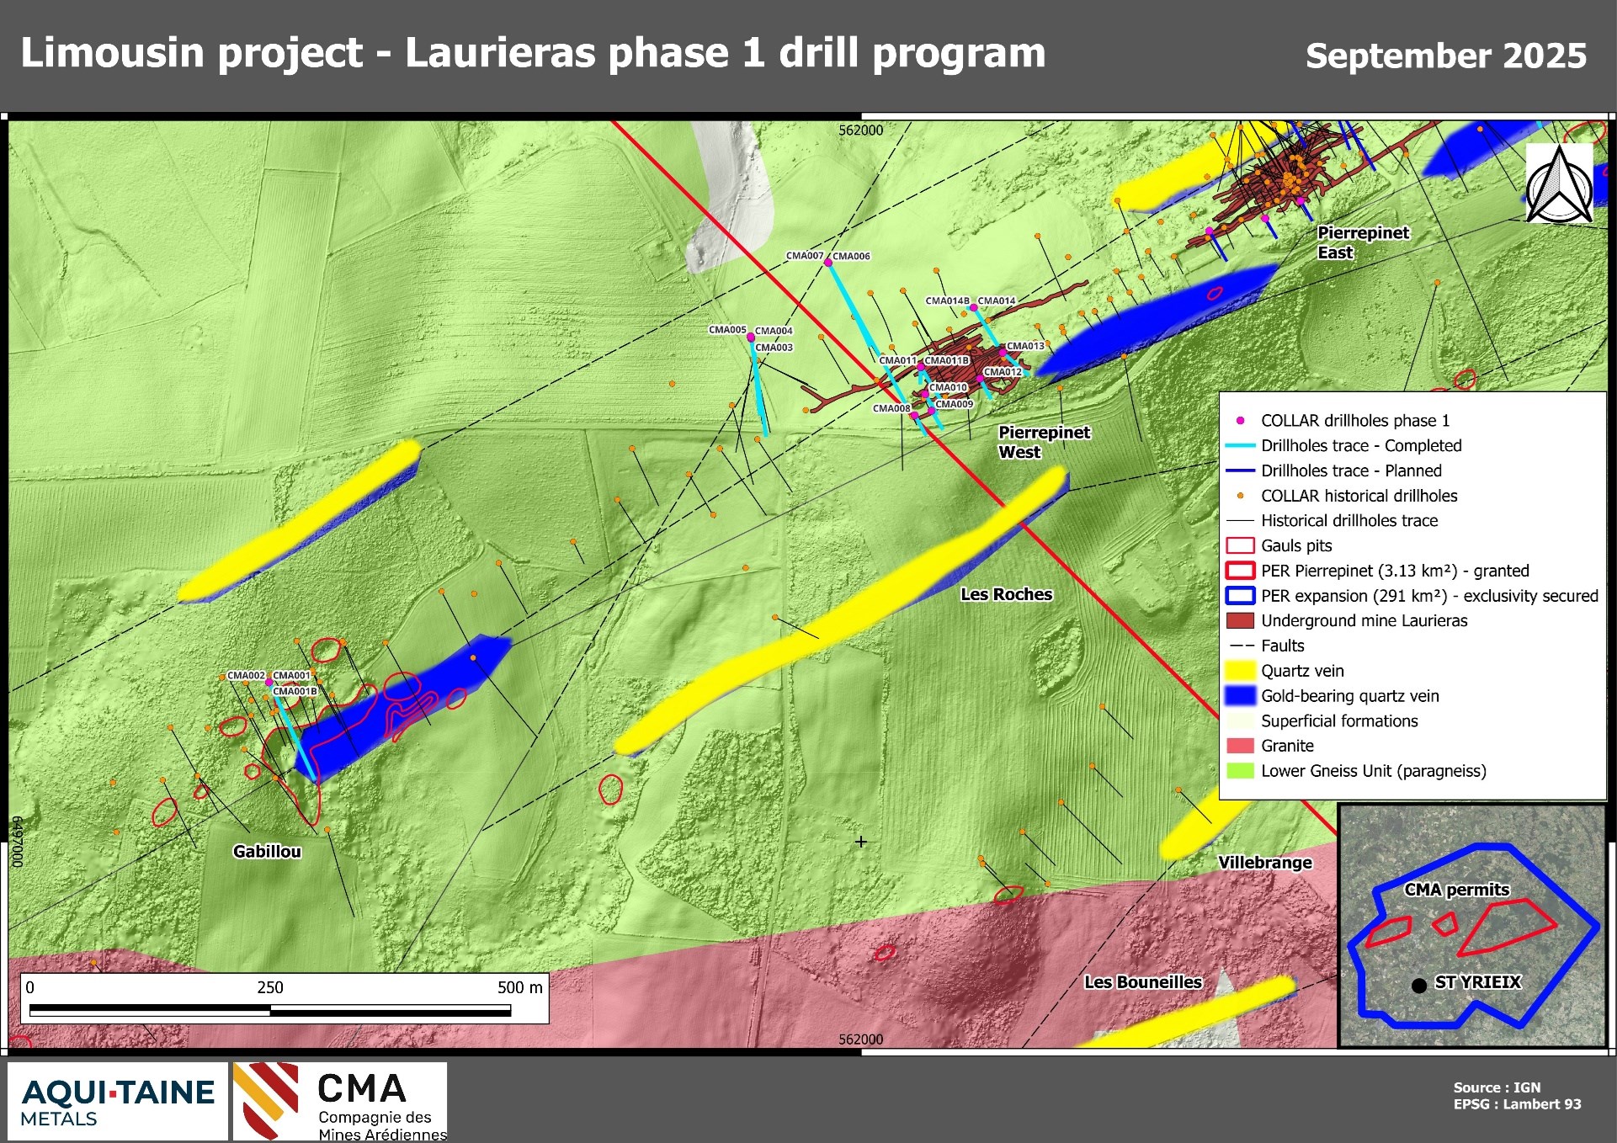The height and width of the screenshot is (1143, 1617).
Task: Click the 250 mark on the scale bar
Action: pos(270,987)
